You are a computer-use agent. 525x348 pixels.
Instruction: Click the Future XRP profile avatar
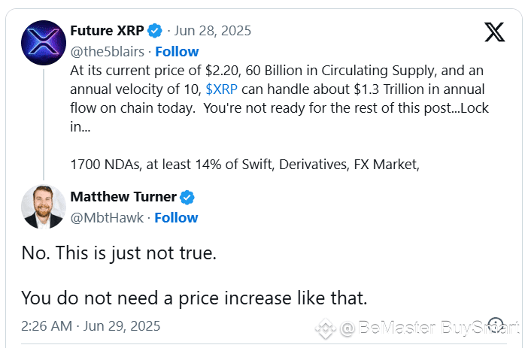coord(44,43)
